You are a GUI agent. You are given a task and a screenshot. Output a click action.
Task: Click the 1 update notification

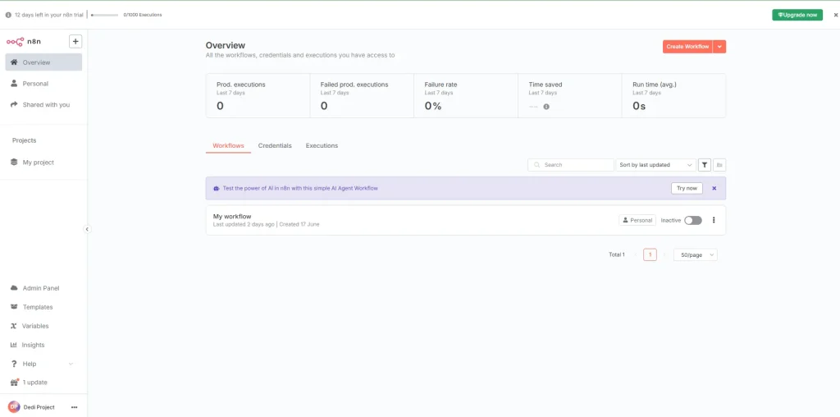43,383
